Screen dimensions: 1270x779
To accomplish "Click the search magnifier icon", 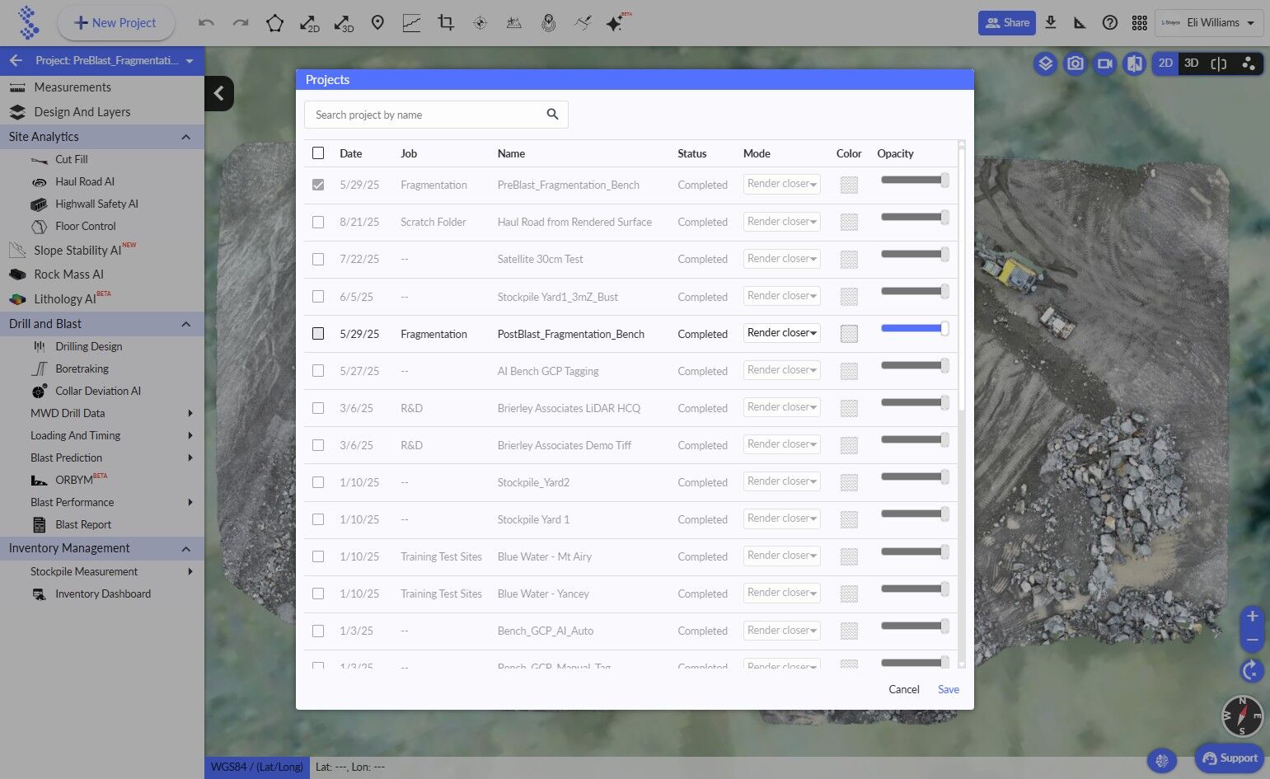I will tap(552, 115).
